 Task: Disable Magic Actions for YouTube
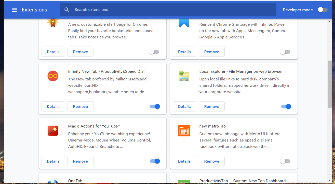point(155,161)
